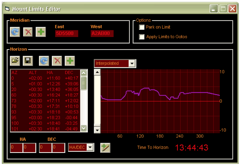Click the East meridian value 5D5500

pyautogui.click(x=67, y=33)
